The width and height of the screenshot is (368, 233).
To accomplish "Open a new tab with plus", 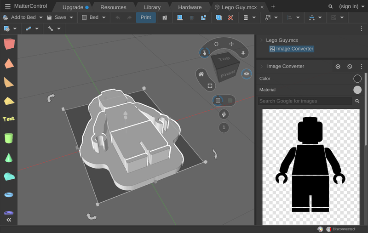I will [273, 6].
